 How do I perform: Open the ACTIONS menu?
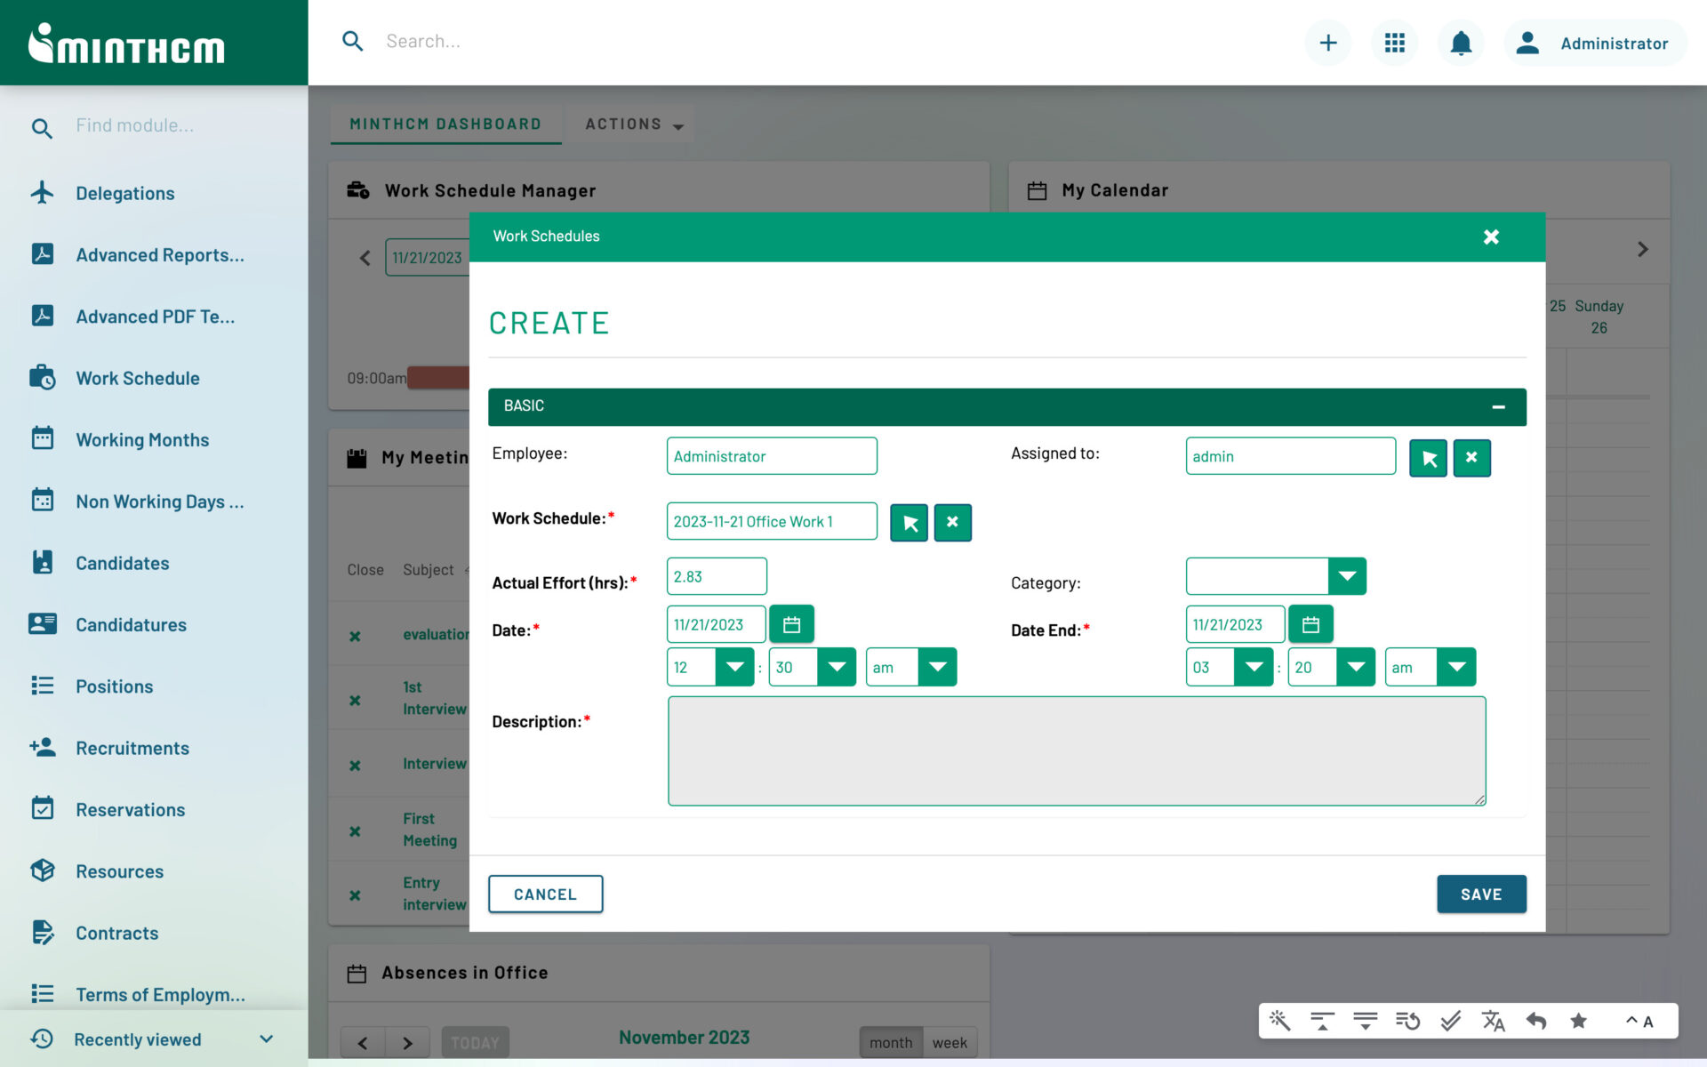630,124
